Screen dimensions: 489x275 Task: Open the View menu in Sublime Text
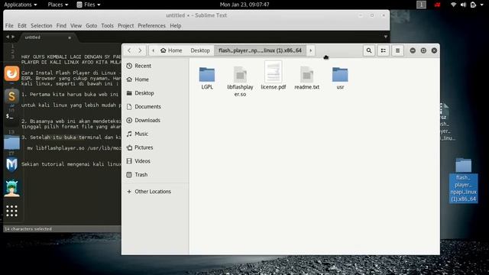coord(76,25)
